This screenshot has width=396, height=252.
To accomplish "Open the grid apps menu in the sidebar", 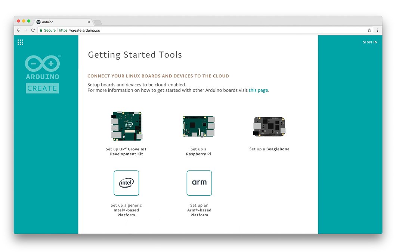I will coord(20,42).
